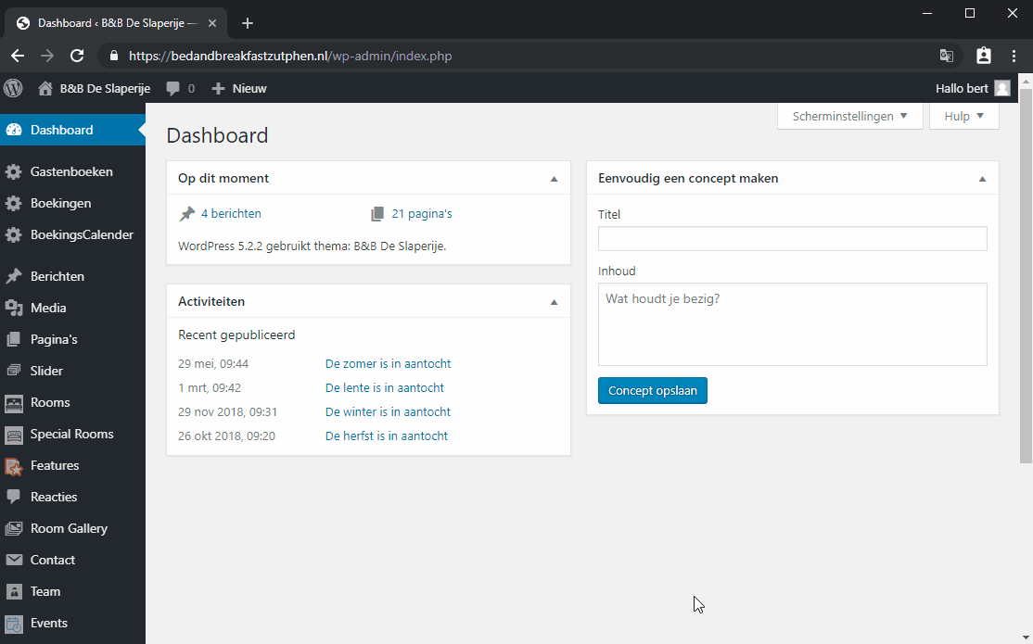Click the WordPress logo in admin bar

13,88
